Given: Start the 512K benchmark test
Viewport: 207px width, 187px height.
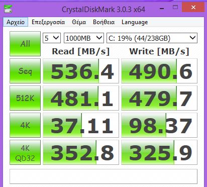Looking at the screenshot, I should pyautogui.click(x=25, y=98).
